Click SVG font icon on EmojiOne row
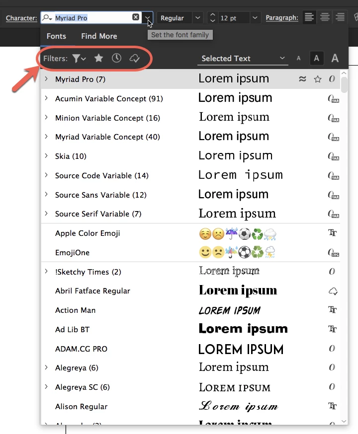 click(x=333, y=253)
